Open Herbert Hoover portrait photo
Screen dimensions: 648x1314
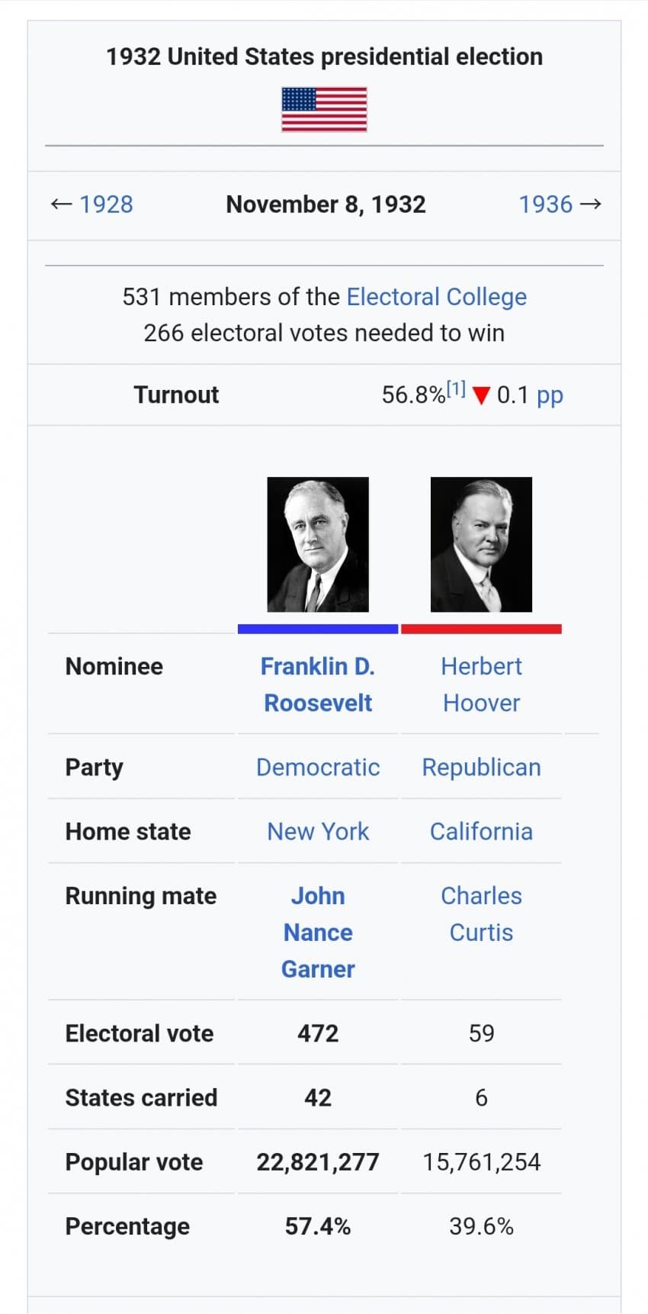(481, 544)
